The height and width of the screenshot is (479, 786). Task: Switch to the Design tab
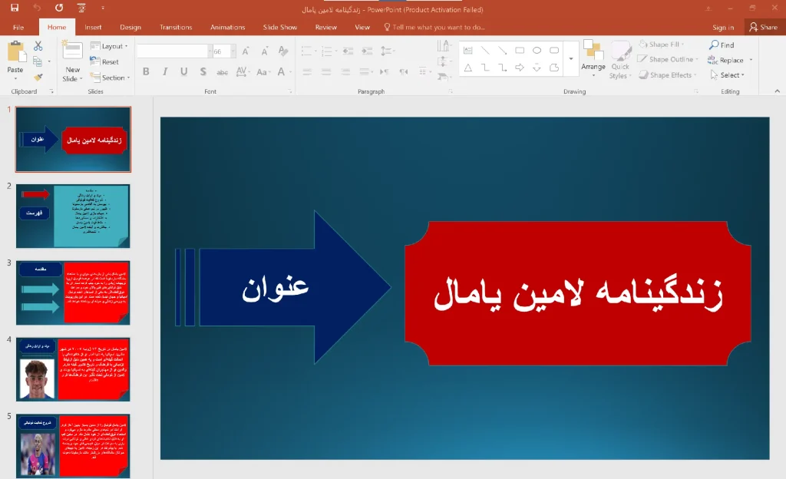click(130, 27)
